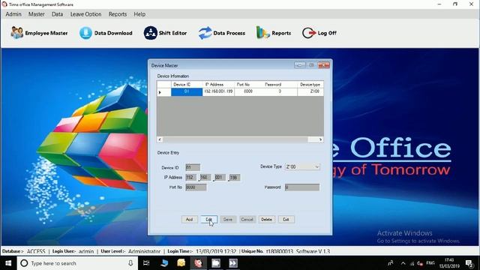Open the Leave Option menu
This screenshot has height=270, width=480.
click(85, 14)
